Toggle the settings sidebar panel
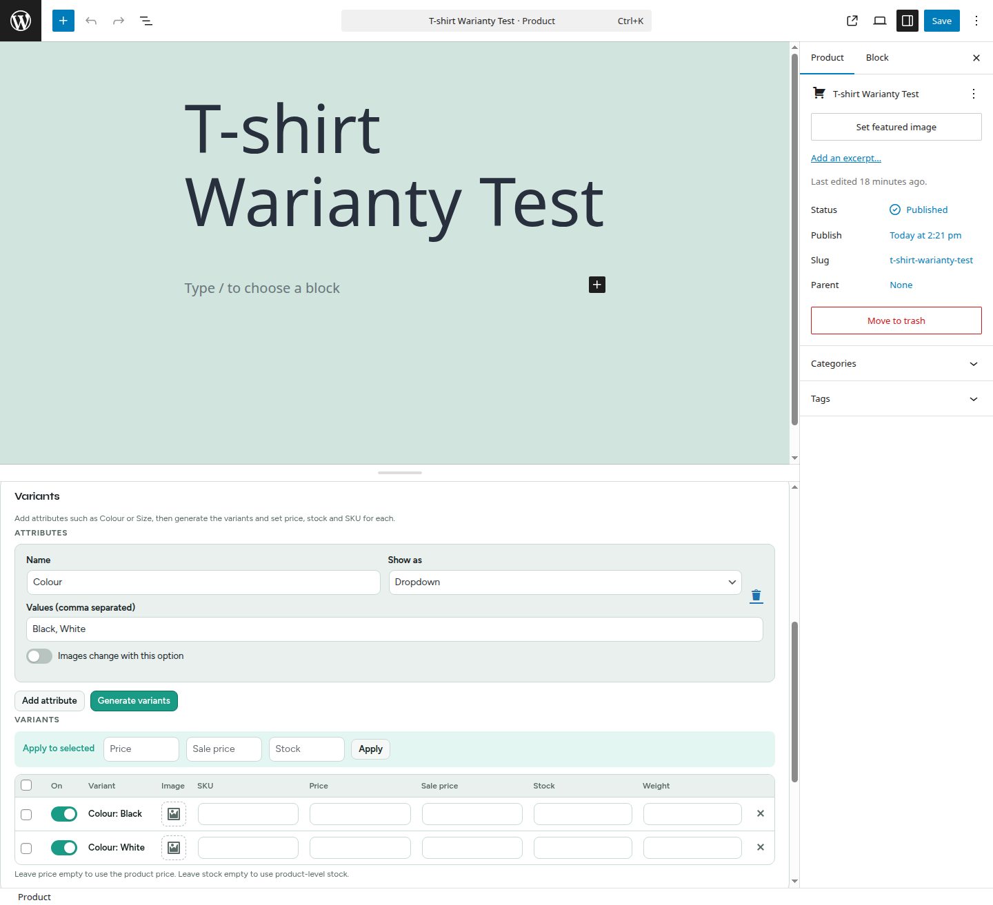This screenshot has width=993, height=905. coord(907,21)
